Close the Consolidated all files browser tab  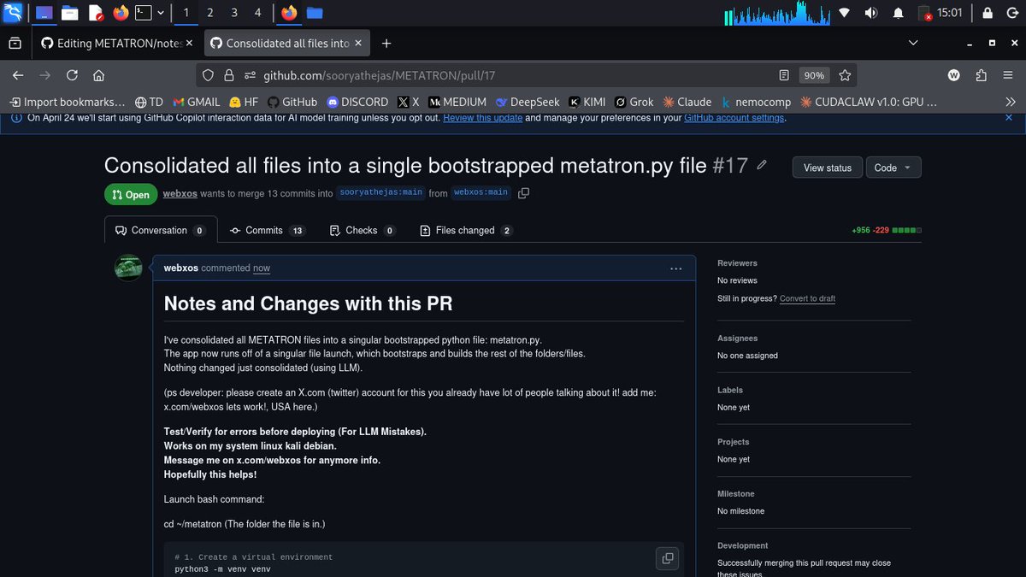[x=358, y=43]
